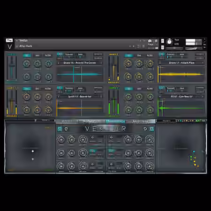Click the previous-sample arrow beside Synth 11
211x211 pixels.
(59, 97)
